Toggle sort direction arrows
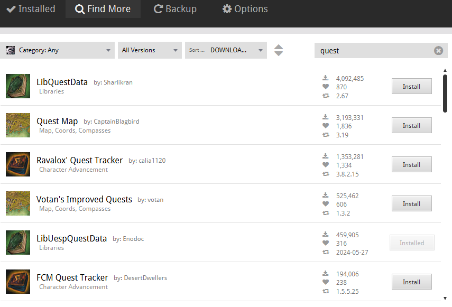 tap(279, 50)
